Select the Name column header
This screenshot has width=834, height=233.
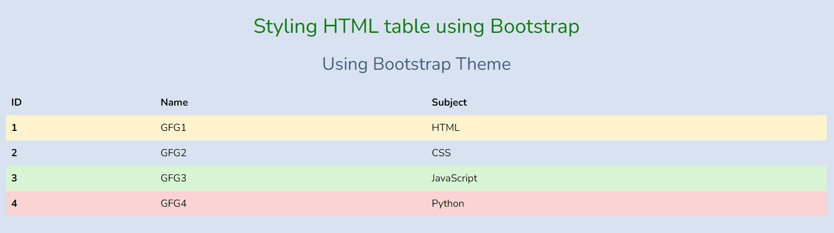[291, 103]
